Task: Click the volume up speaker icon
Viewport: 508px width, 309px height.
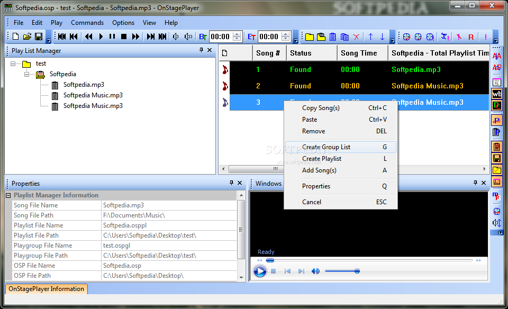Action: coord(188,37)
